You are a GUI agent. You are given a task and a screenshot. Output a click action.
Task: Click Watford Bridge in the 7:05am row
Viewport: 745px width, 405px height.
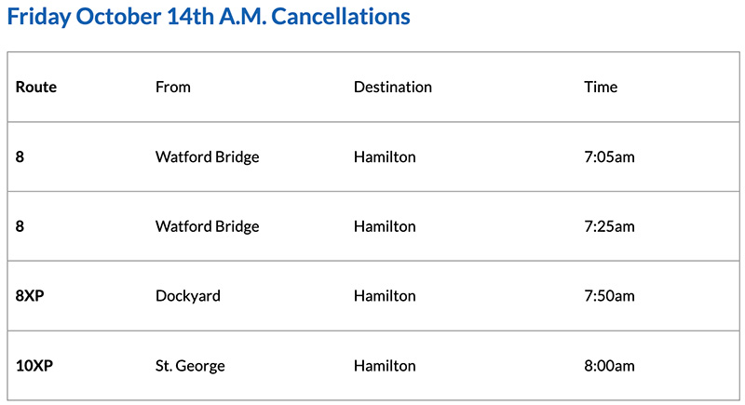[x=207, y=157]
